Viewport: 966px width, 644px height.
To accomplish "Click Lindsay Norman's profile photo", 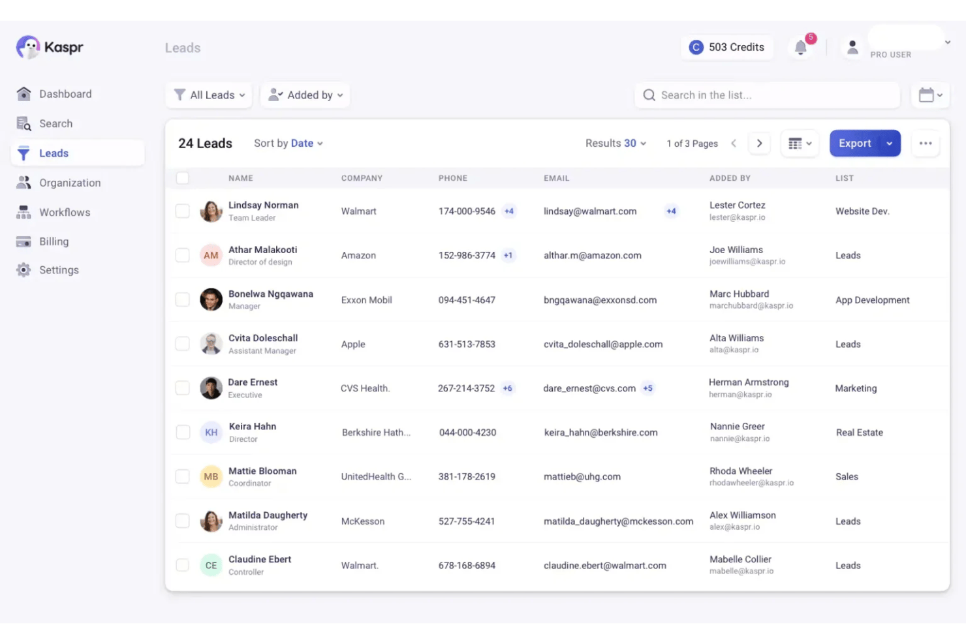I will [x=211, y=211].
